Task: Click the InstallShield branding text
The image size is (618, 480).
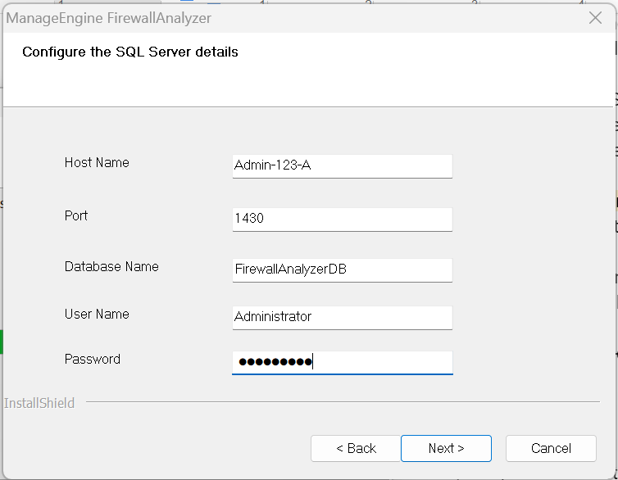Action: coord(39,403)
